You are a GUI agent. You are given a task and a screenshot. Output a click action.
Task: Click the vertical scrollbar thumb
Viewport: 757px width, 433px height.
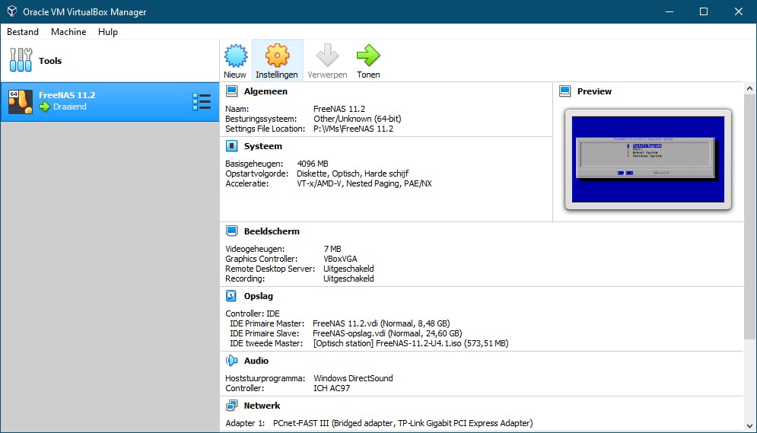click(x=749, y=216)
